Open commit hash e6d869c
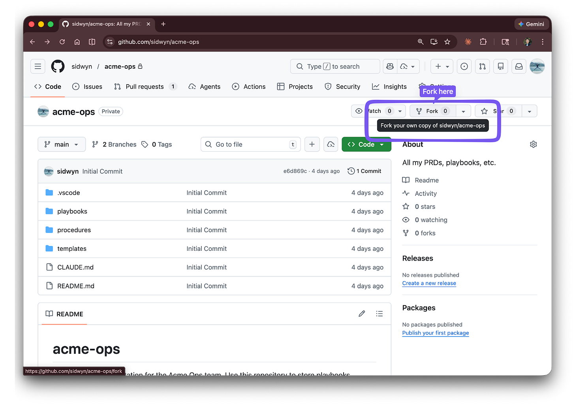The image size is (575, 406). point(295,171)
